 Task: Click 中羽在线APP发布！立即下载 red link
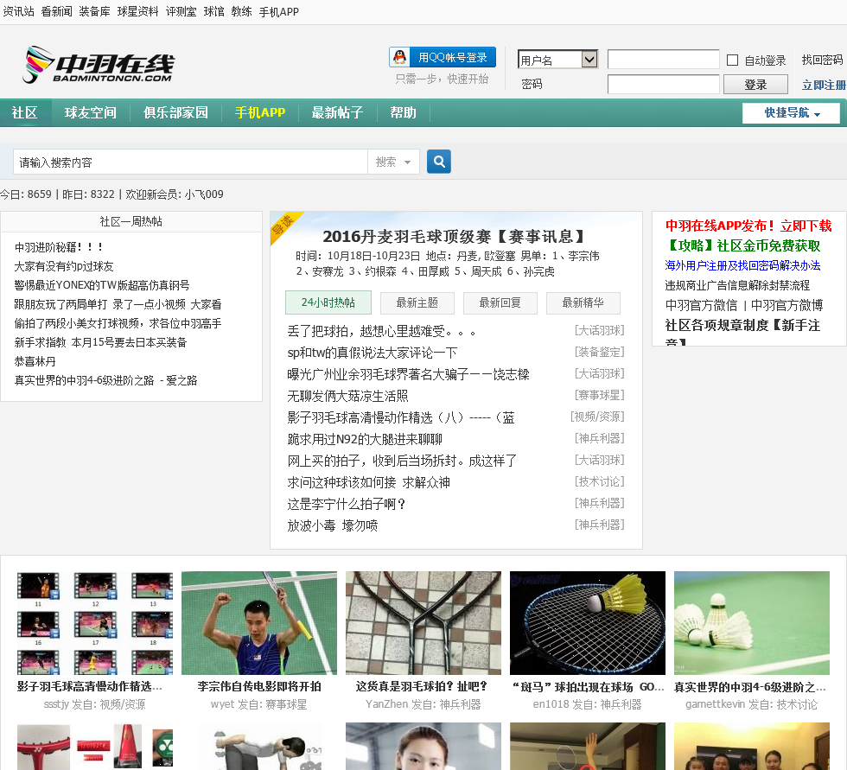pos(748,226)
